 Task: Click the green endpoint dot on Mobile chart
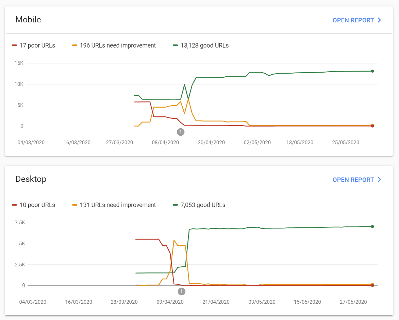coord(372,71)
